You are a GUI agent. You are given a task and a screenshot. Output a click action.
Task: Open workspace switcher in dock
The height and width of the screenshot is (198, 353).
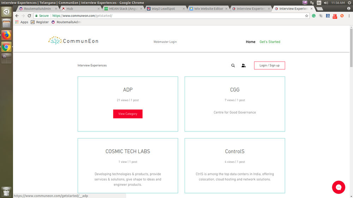click(x=6, y=58)
